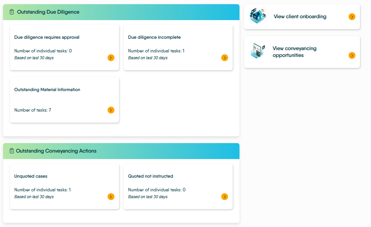The width and height of the screenshot is (371, 227).
Task: Select Due diligence requires approval title
Action: coord(47,37)
